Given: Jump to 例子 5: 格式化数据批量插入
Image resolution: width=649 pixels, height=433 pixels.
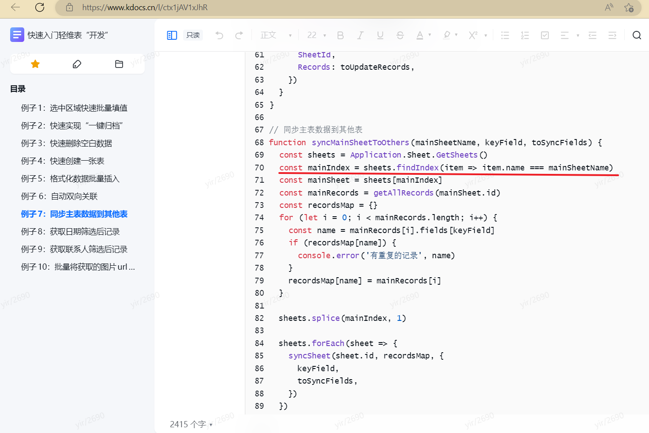Looking at the screenshot, I should coord(70,179).
